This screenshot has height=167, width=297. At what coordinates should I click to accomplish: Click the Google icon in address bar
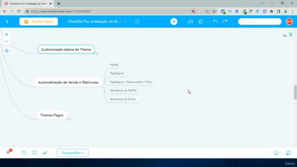click(x=200, y=11)
